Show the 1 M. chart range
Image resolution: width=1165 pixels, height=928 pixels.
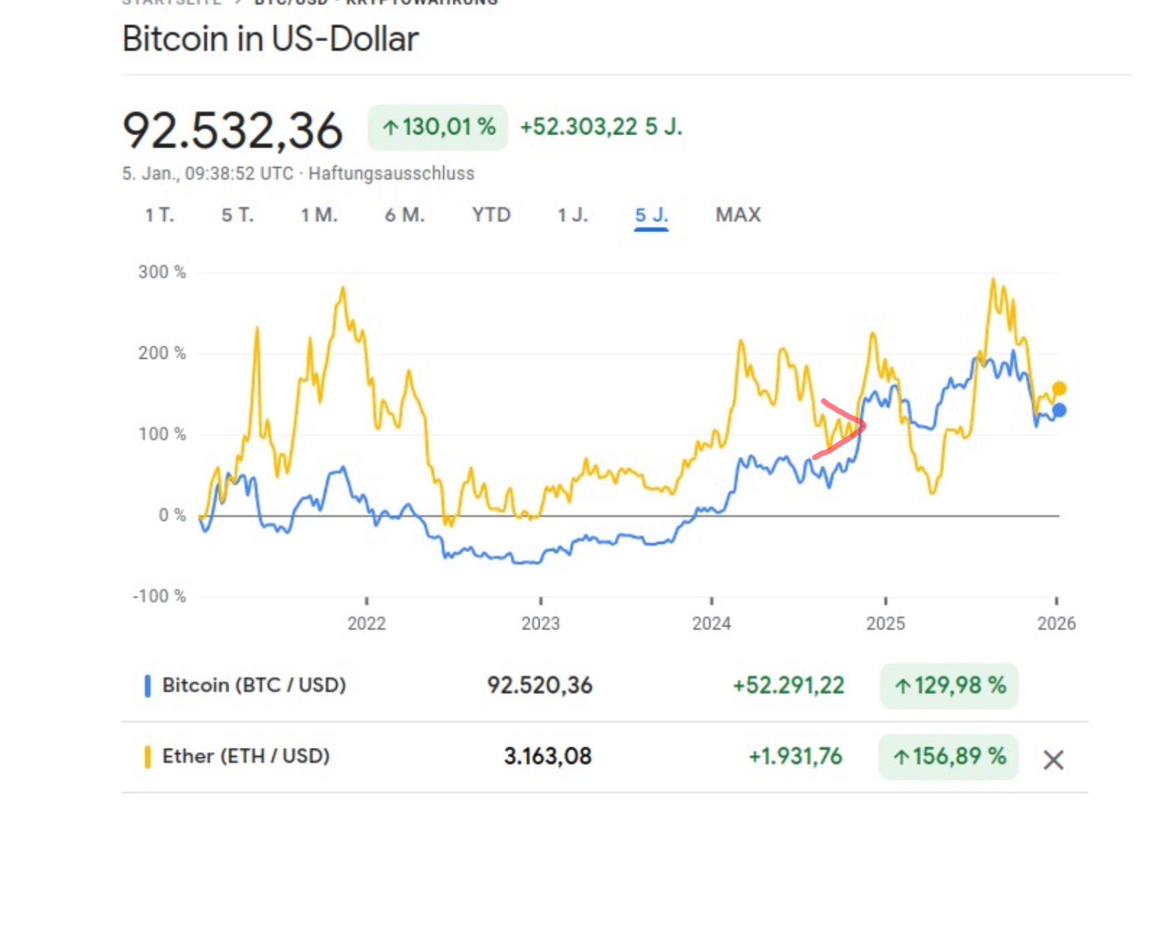[319, 216]
